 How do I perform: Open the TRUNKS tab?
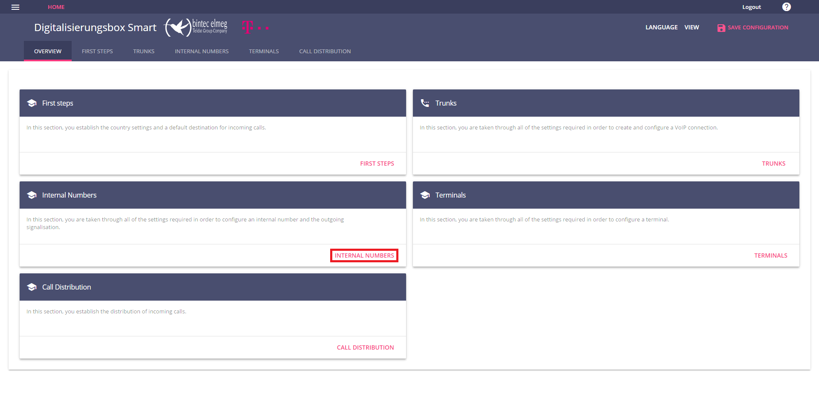[144, 51]
